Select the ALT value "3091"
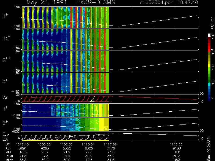Image resolution: width=215 pixels, height=161 pixels. [22, 148]
